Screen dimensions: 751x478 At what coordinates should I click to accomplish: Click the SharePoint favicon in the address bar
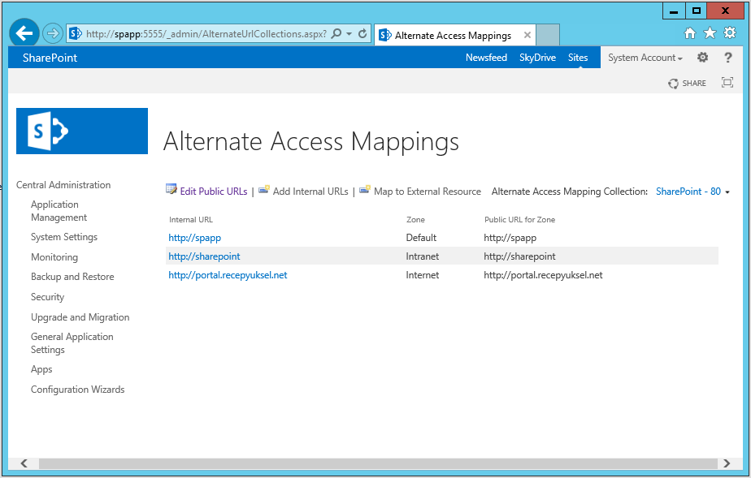[x=76, y=33]
